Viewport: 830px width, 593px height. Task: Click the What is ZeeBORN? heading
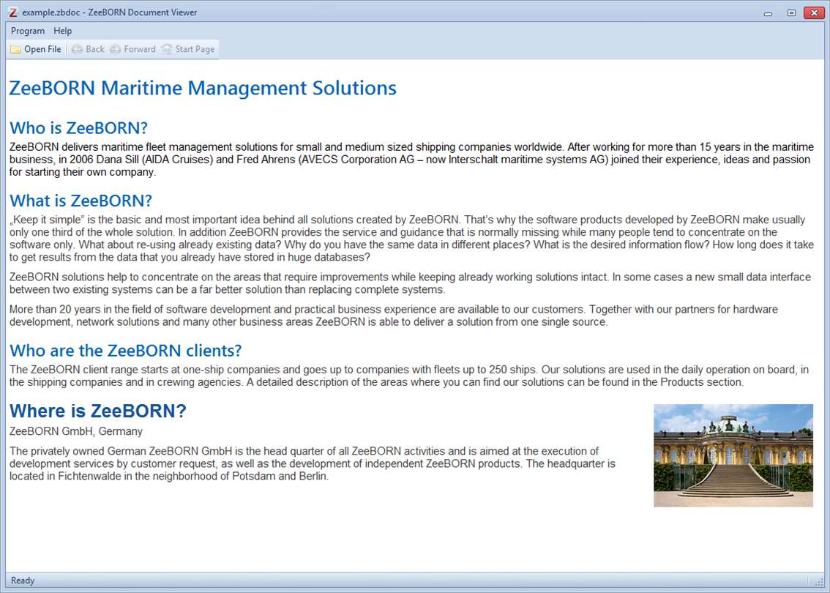(81, 201)
